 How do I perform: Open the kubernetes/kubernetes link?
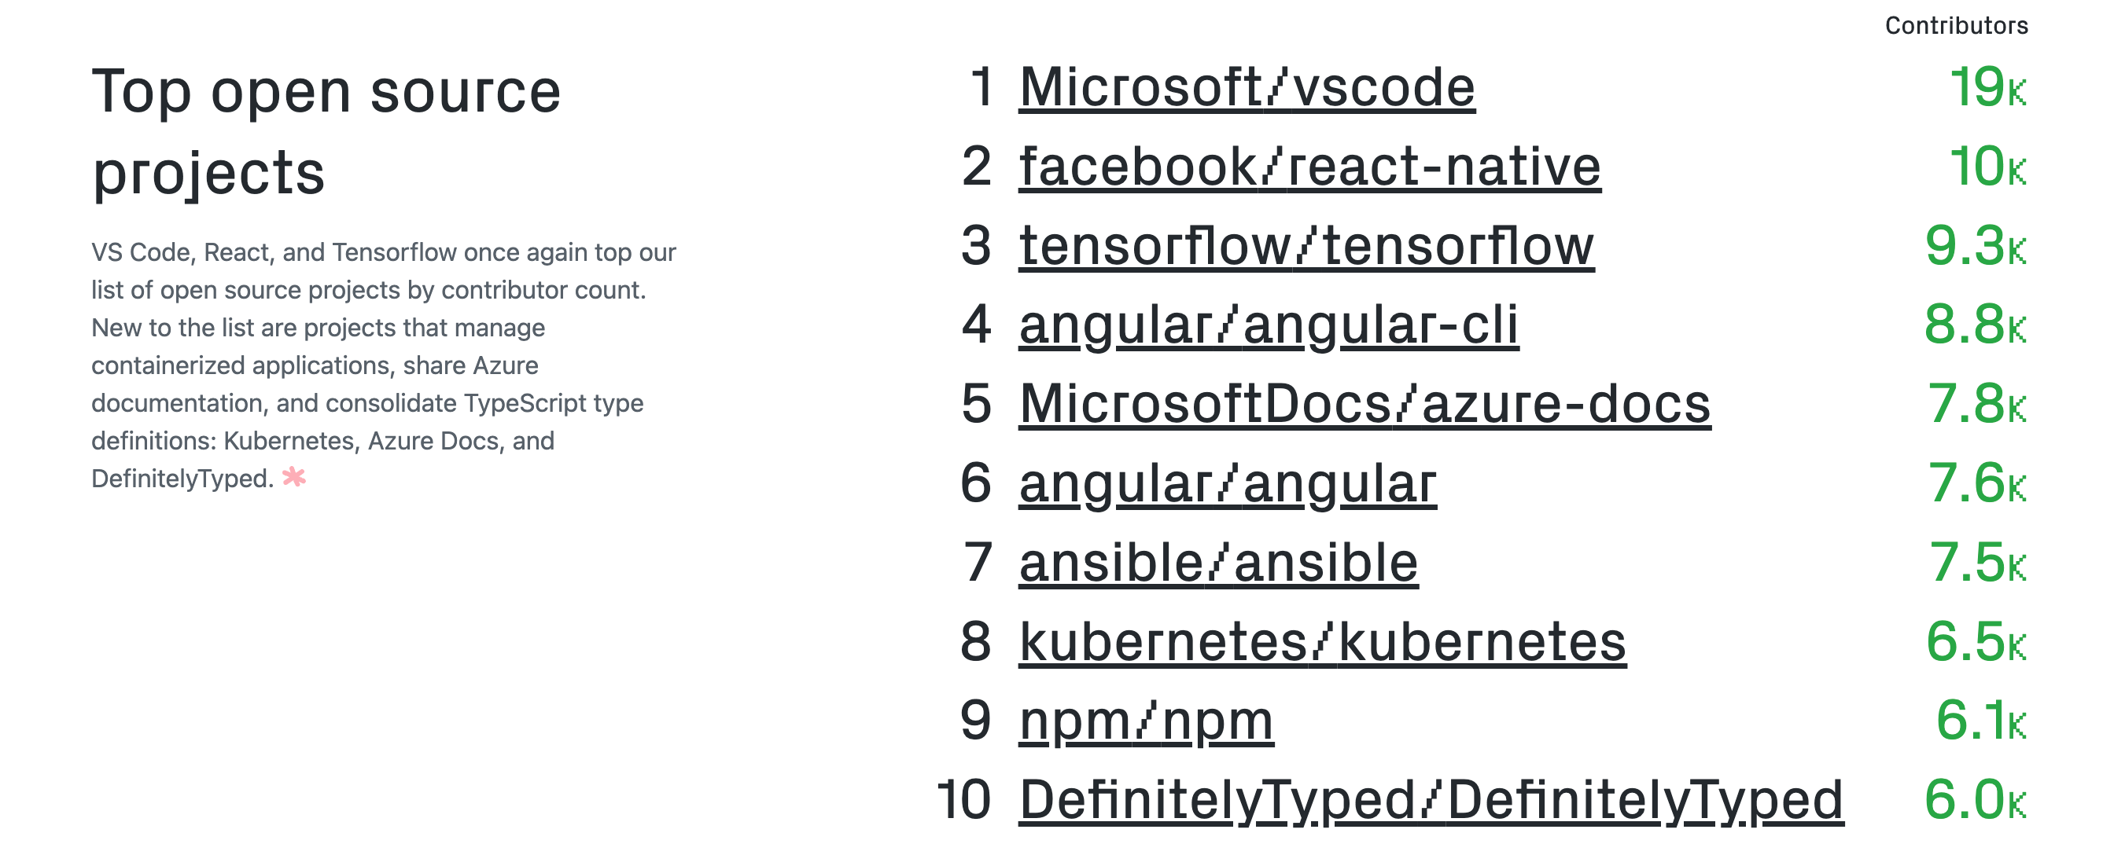point(1321,642)
